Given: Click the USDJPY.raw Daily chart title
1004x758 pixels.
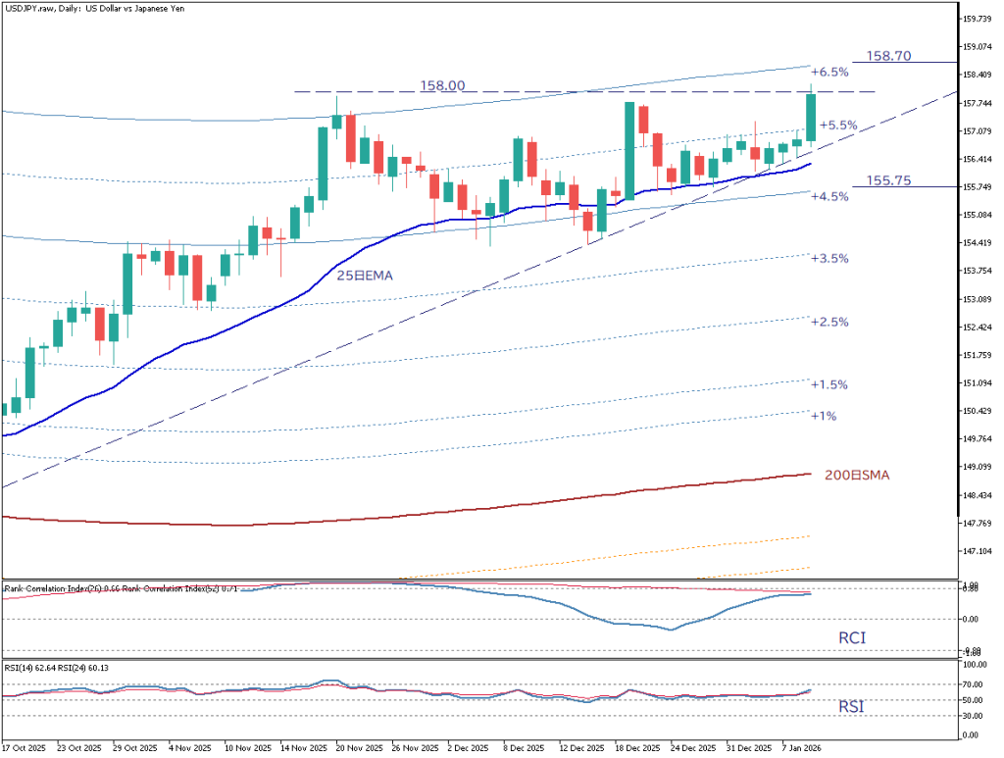Looking at the screenshot, I should pyautogui.click(x=106, y=8).
